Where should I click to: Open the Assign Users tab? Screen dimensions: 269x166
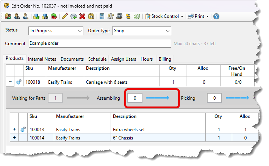pos(123,59)
